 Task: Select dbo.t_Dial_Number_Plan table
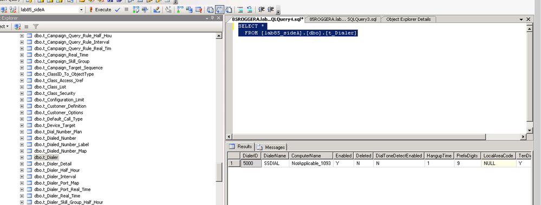click(x=58, y=132)
